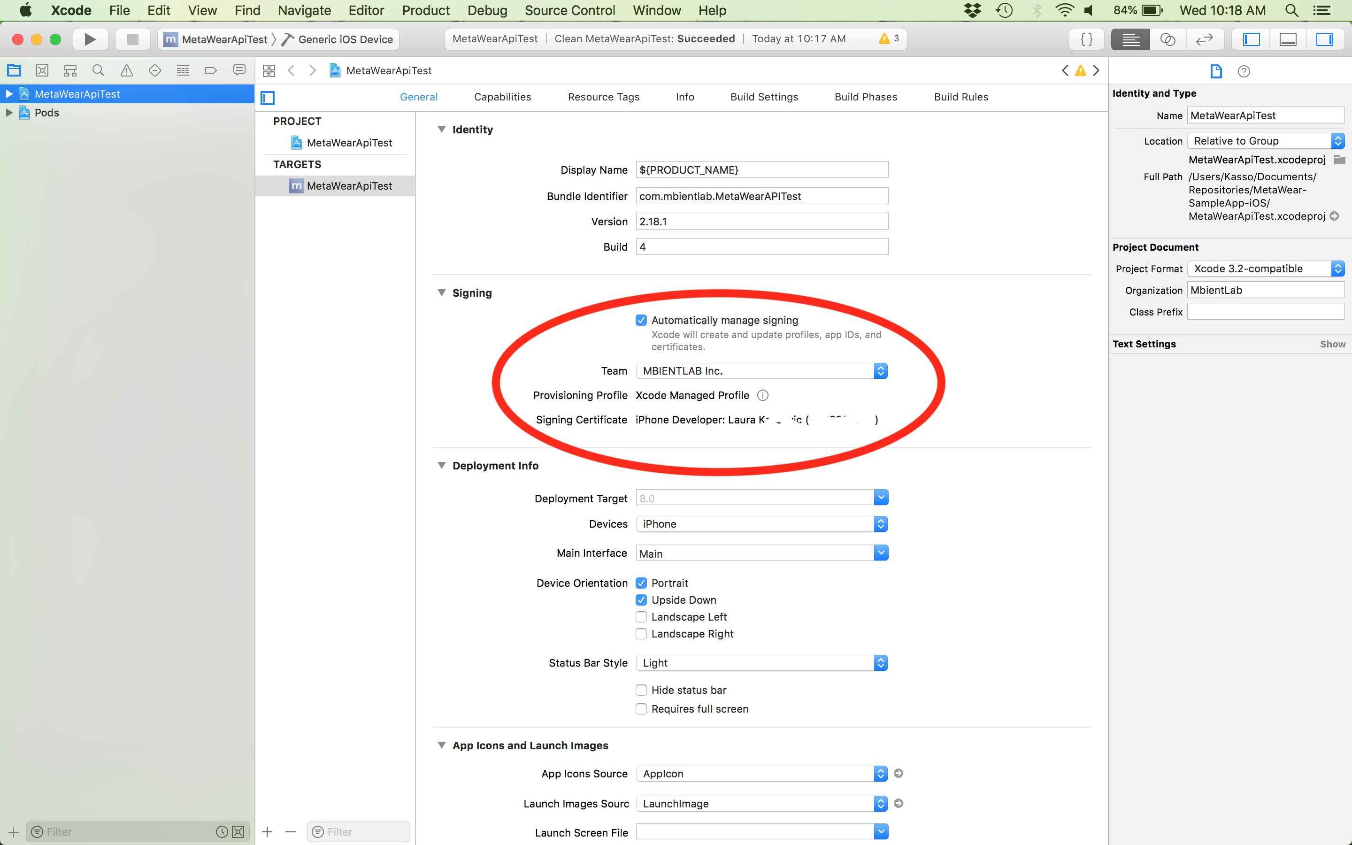This screenshot has height=845, width=1352.
Task: Click the Bundle Identifier field
Action: [761, 196]
